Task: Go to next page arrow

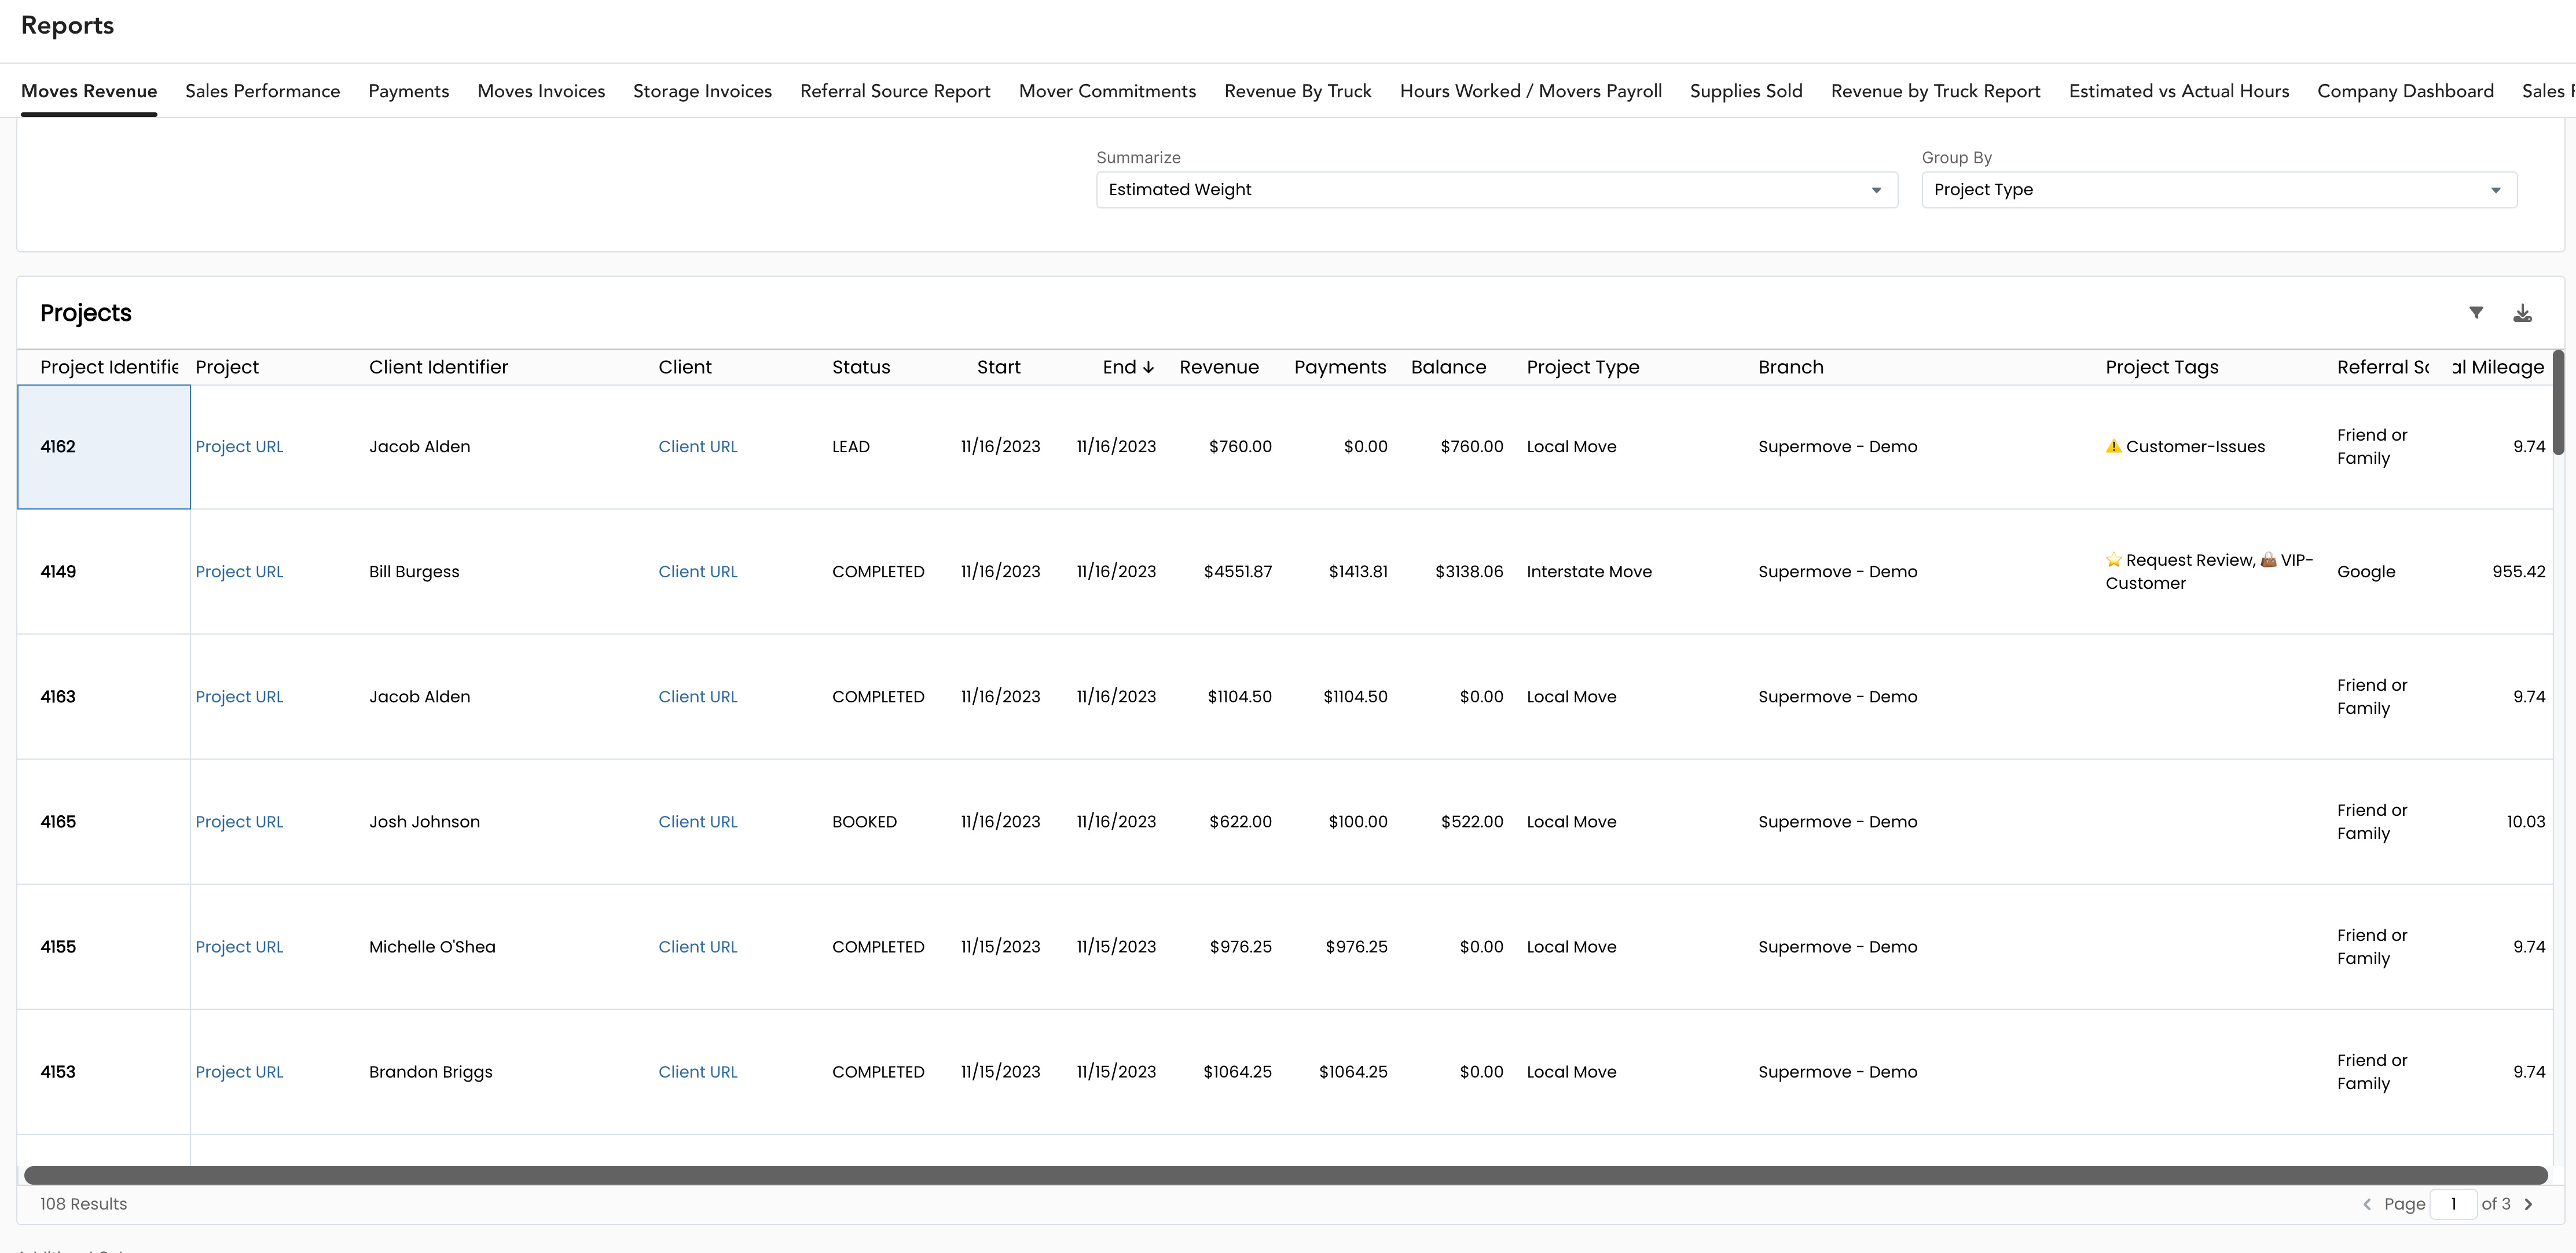Action: [2528, 1204]
